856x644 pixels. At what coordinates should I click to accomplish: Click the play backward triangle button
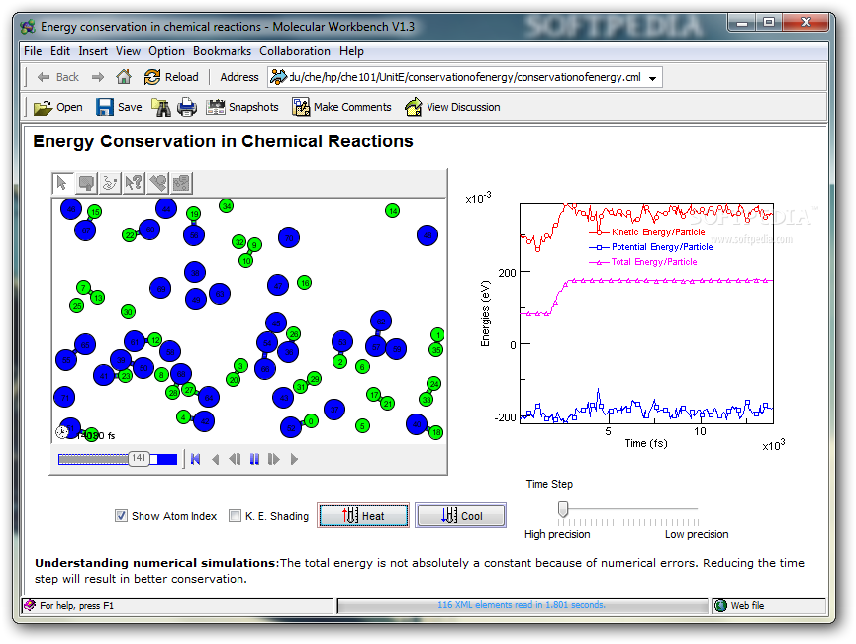pos(215,460)
